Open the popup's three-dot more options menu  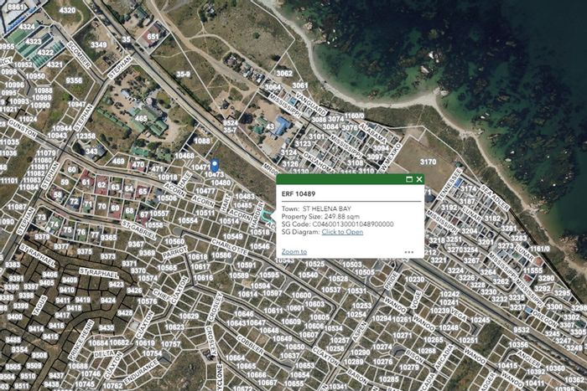(408, 252)
